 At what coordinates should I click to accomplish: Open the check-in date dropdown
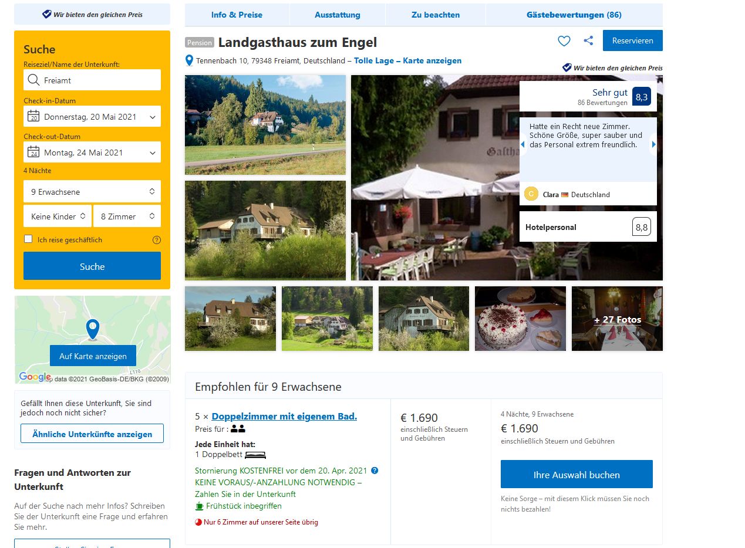click(92, 117)
